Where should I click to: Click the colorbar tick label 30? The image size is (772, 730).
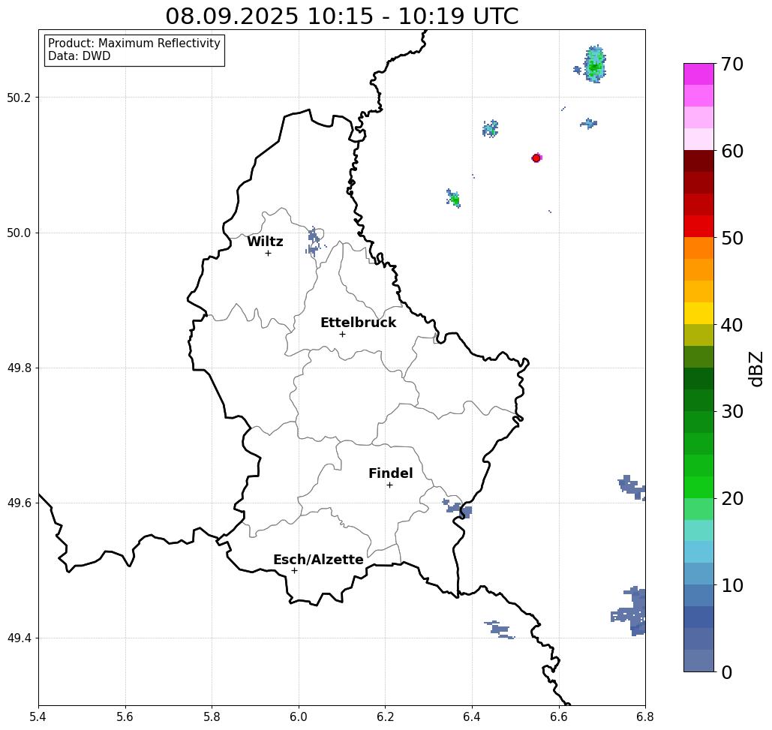pyautogui.click(x=731, y=411)
